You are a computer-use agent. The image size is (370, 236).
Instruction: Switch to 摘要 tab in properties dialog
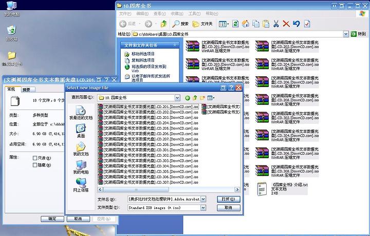(x=28, y=90)
